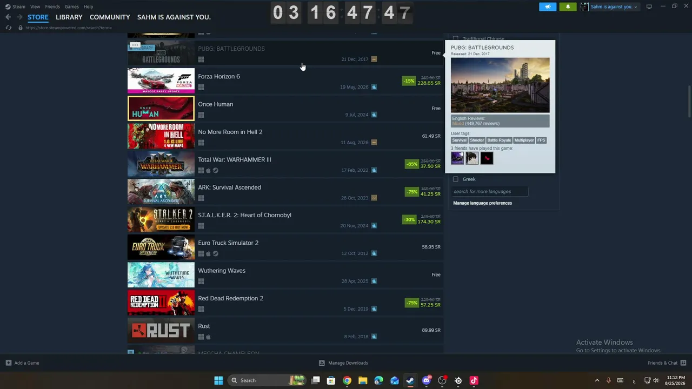Click the search for more languages field
Viewport: 692px width, 389px height.
[x=489, y=191]
